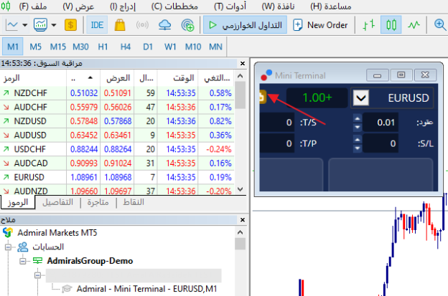
Task: Open the أدوات (T) menu
Action: point(230,6)
